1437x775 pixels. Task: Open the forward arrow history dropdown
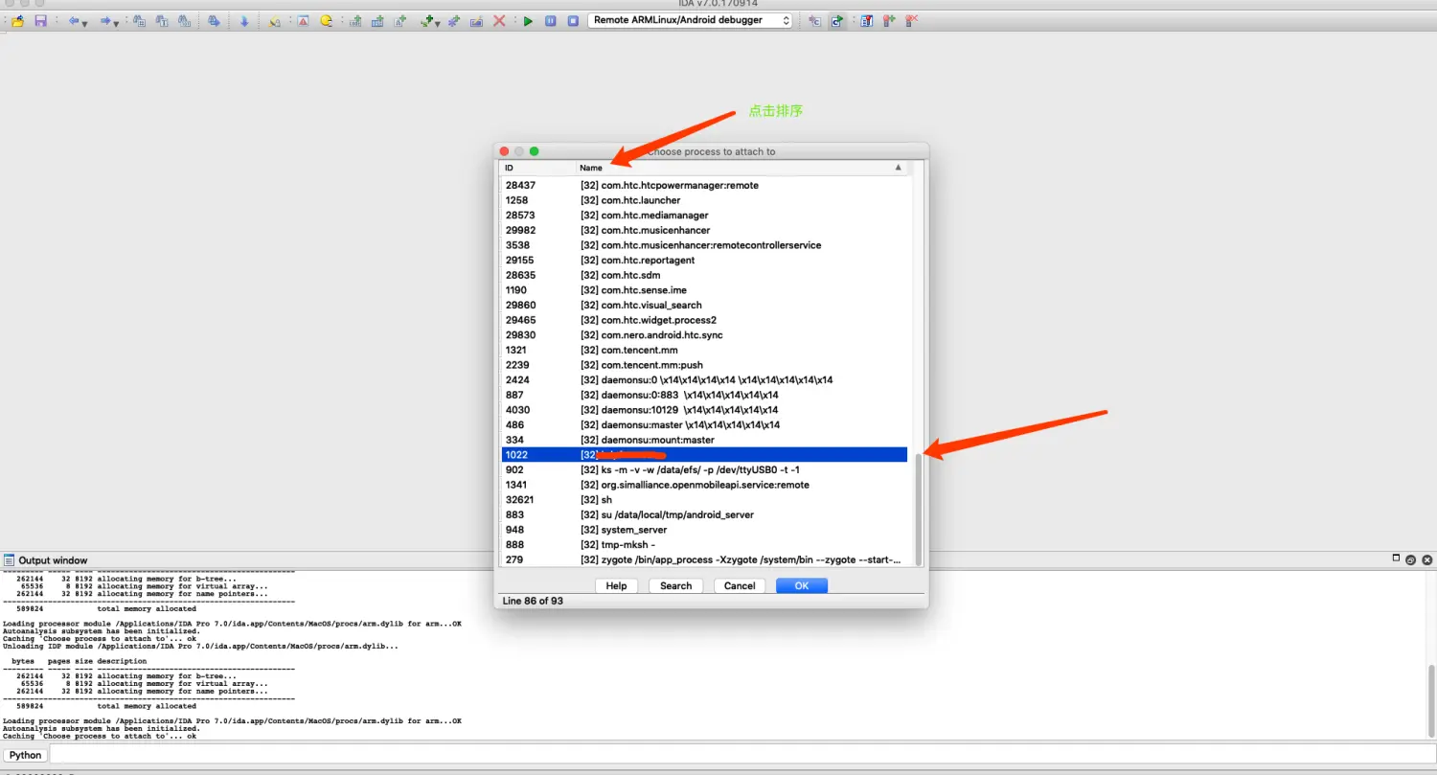(x=116, y=23)
